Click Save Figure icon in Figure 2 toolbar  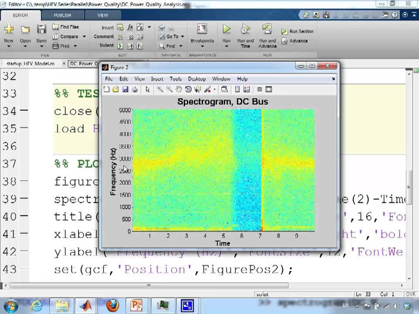click(125, 89)
